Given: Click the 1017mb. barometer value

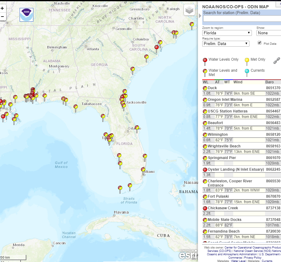Looking at the screenshot, I should coord(272,225).
